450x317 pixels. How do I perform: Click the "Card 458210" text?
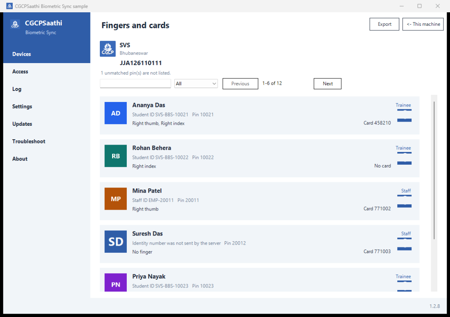pyautogui.click(x=377, y=123)
